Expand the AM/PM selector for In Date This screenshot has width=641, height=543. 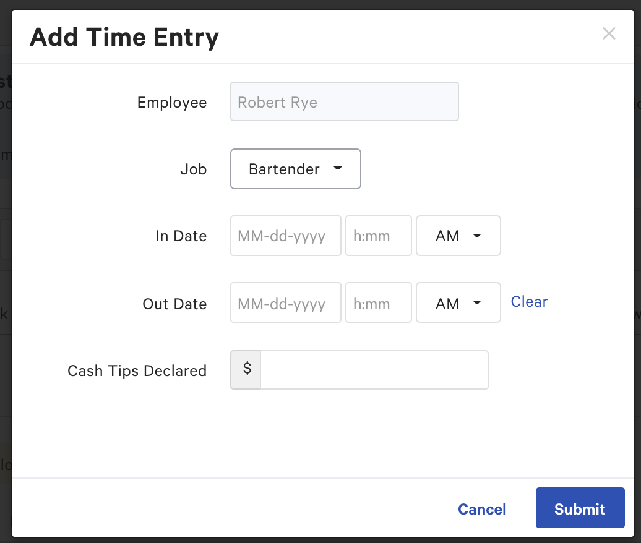tap(458, 236)
